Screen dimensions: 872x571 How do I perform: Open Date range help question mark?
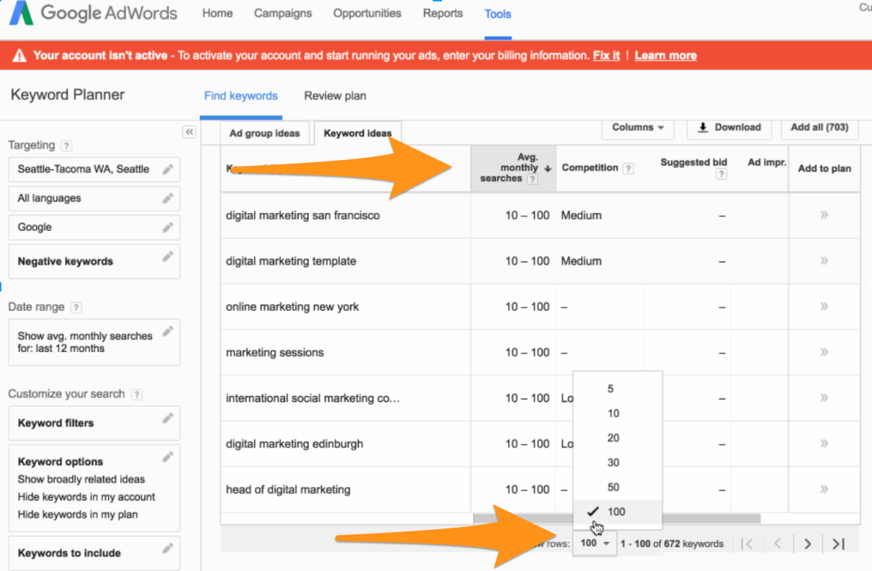click(76, 307)
